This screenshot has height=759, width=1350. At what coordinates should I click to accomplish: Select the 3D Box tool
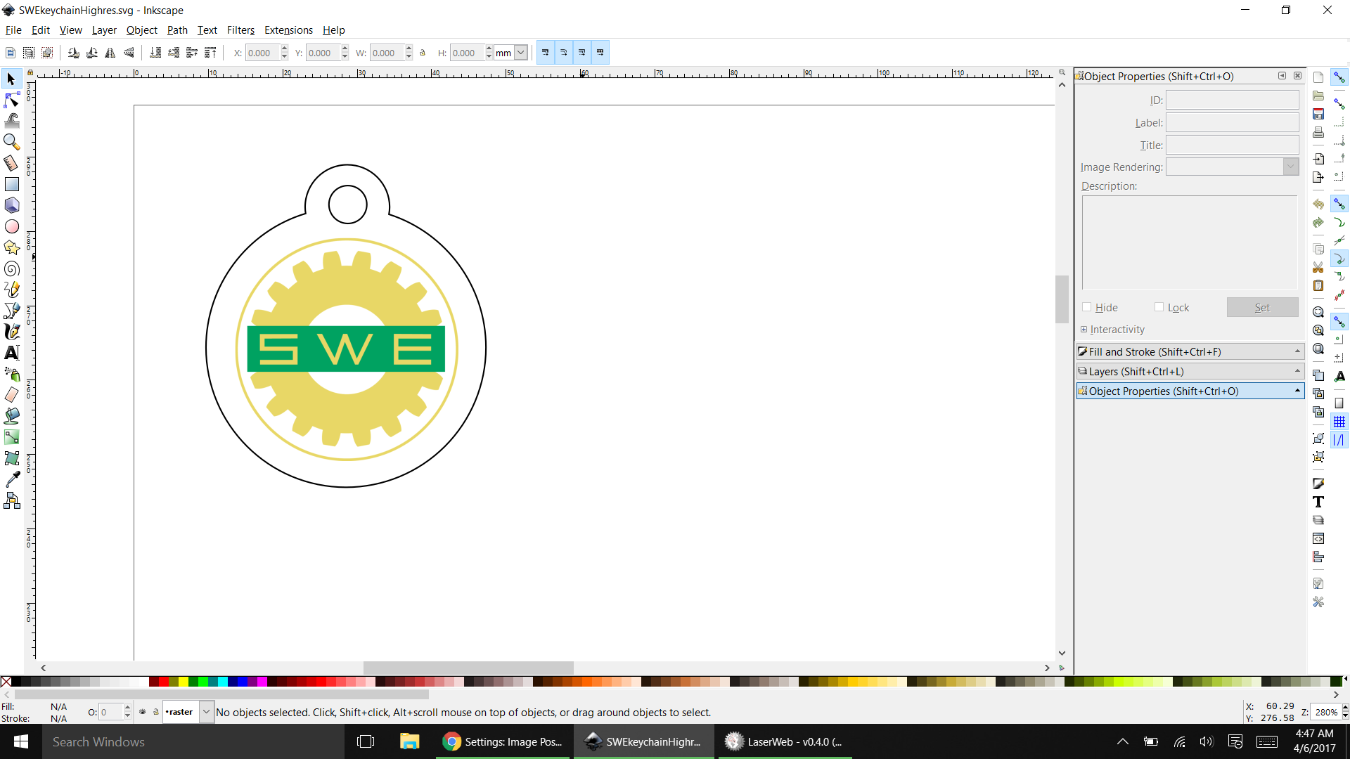point(11,205)
